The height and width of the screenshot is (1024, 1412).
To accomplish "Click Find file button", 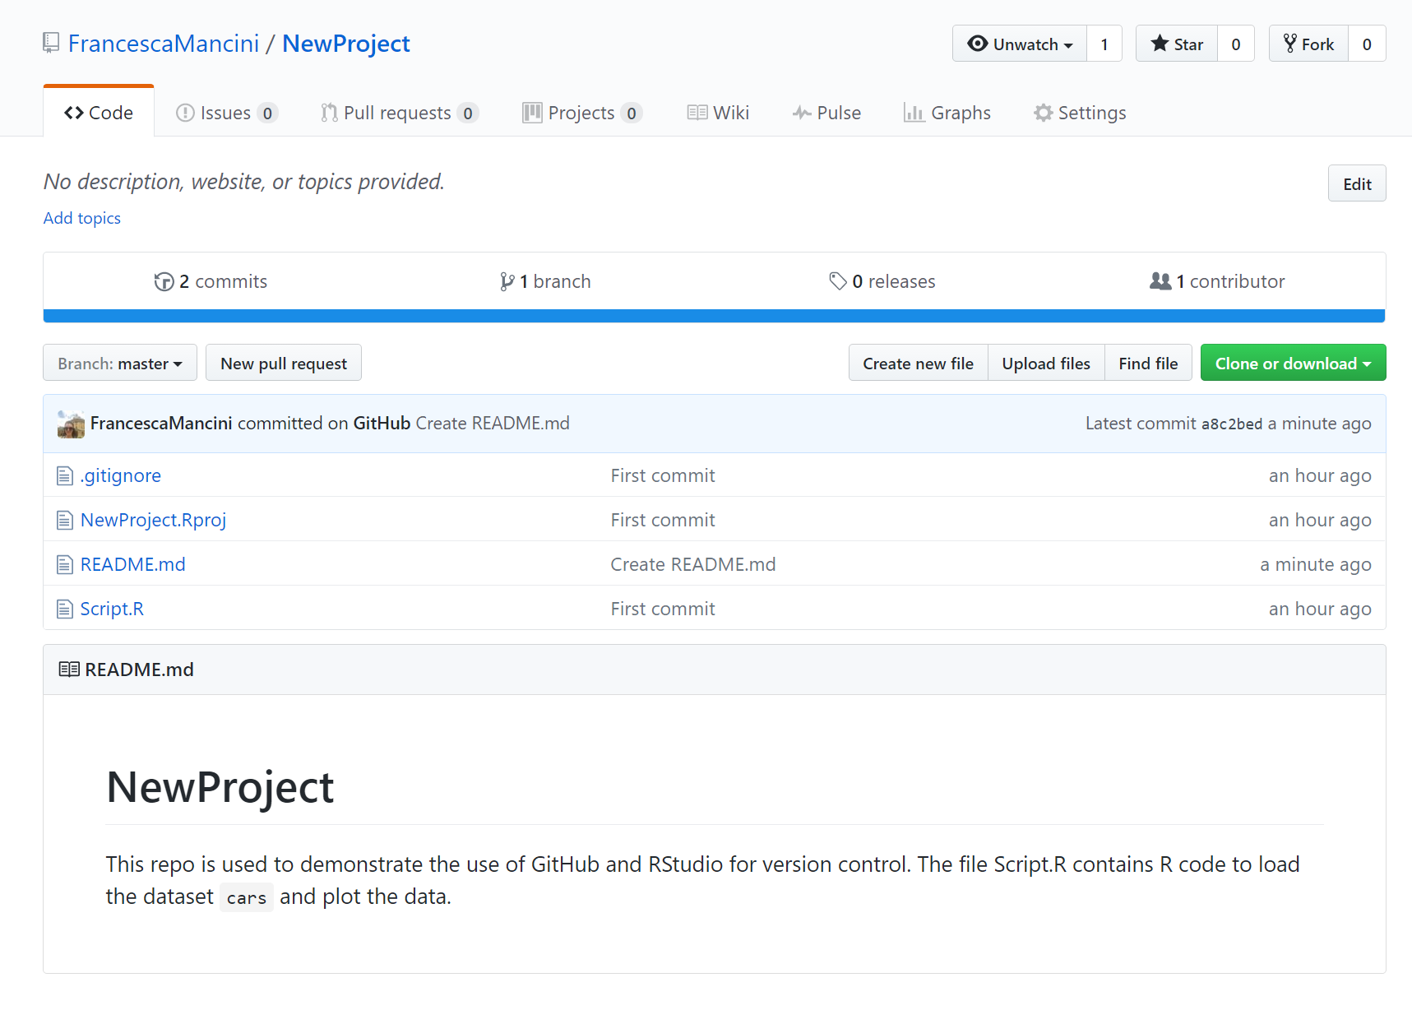I will [1148, 363].
